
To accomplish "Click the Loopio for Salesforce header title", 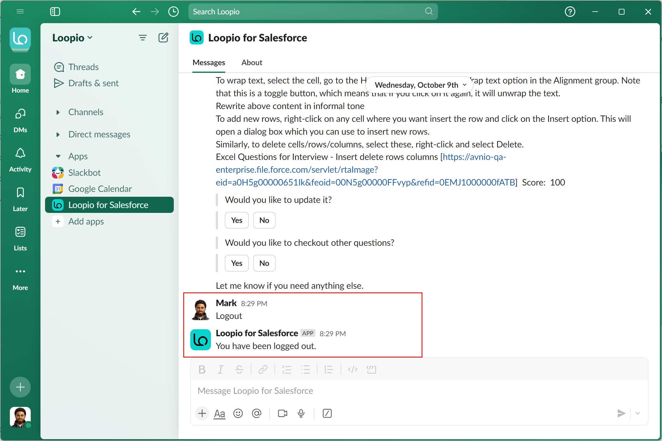I will pos(257,38).
